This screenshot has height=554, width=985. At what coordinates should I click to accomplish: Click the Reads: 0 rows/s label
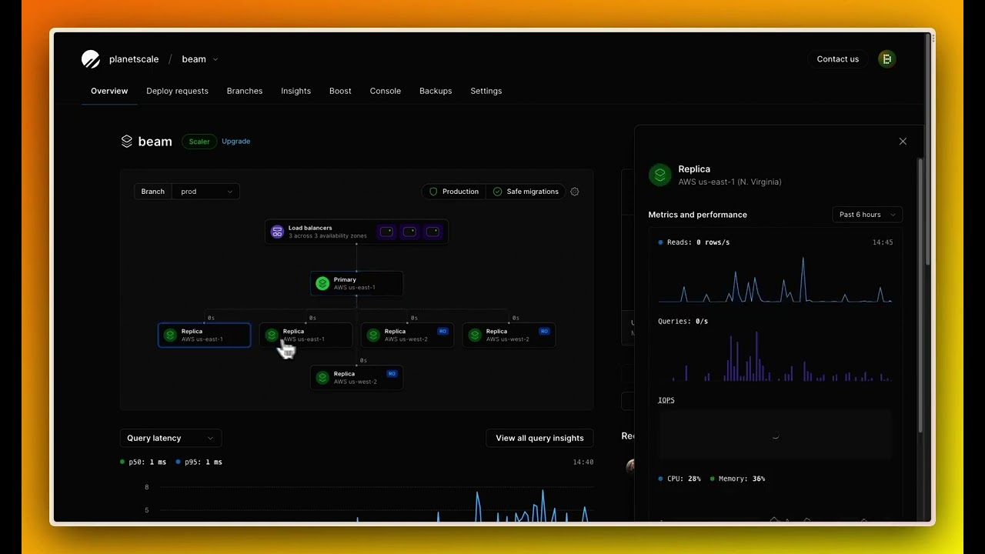point(694,242)
